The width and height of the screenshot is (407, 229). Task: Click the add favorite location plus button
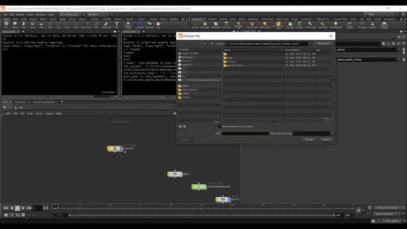180,127
